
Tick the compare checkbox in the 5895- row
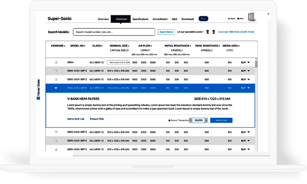pos(56,62)
